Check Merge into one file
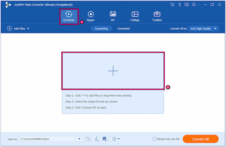226x147 pixels. 154,139
